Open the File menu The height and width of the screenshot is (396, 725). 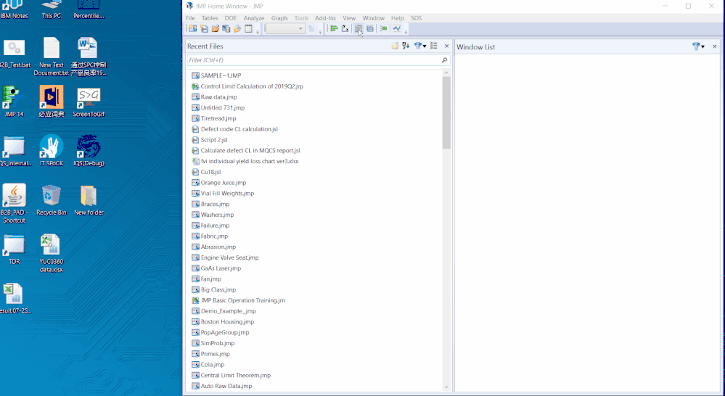point(190,18)
